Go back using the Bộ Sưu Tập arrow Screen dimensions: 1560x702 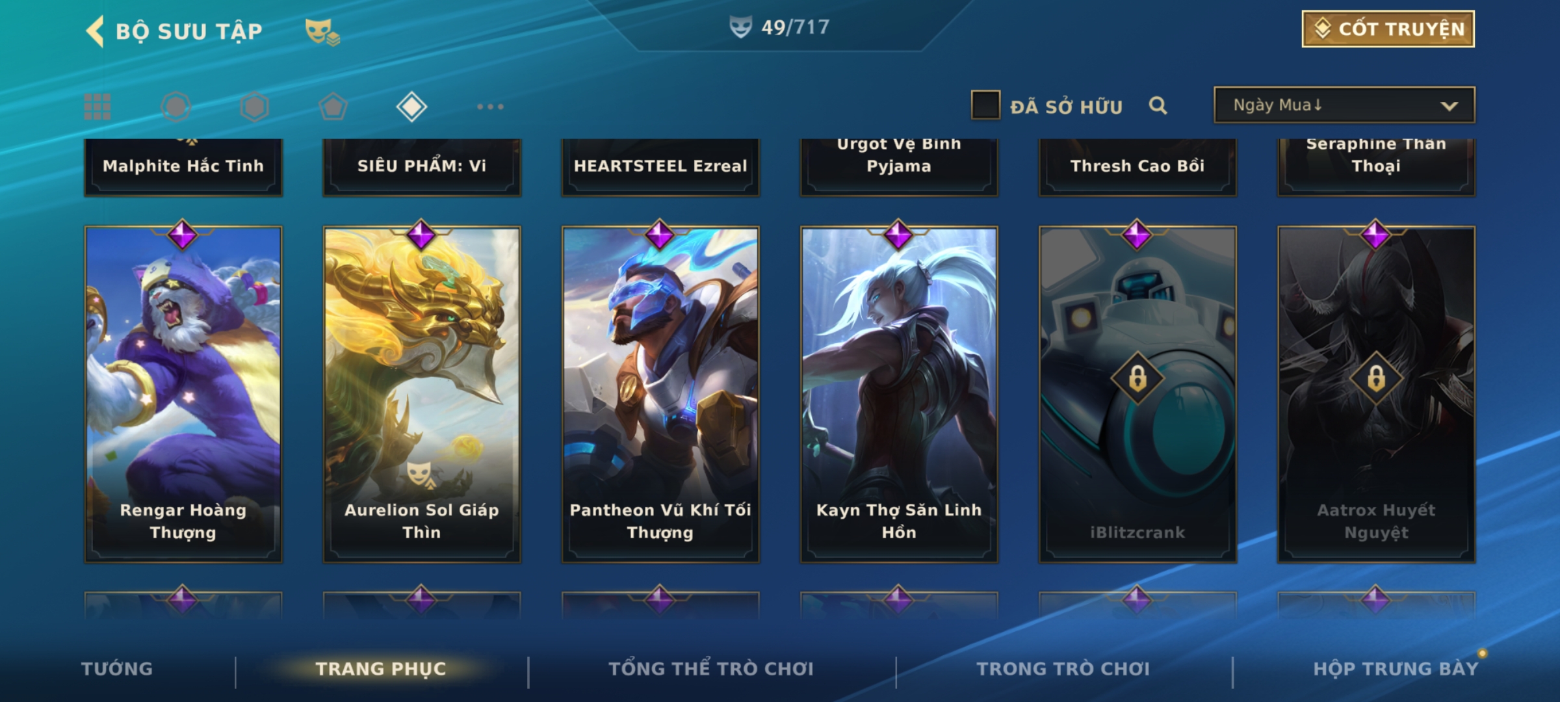(95, 31)
